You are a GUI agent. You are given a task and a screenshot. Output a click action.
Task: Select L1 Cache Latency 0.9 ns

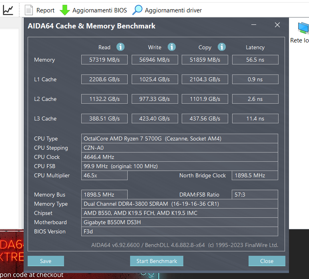255,79
